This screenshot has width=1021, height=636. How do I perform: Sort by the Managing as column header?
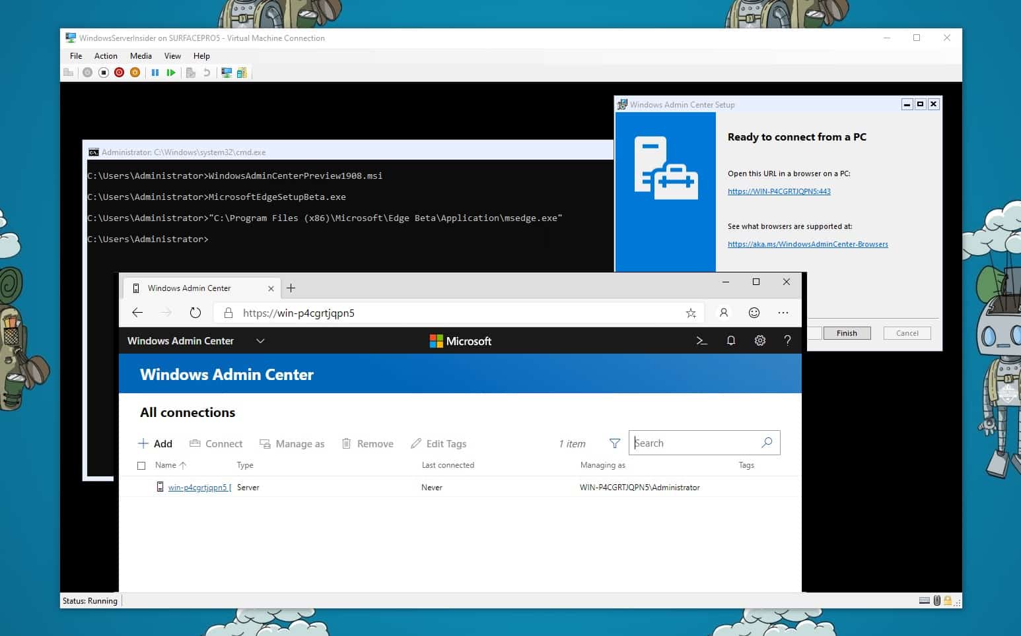[x=602, y=465]
